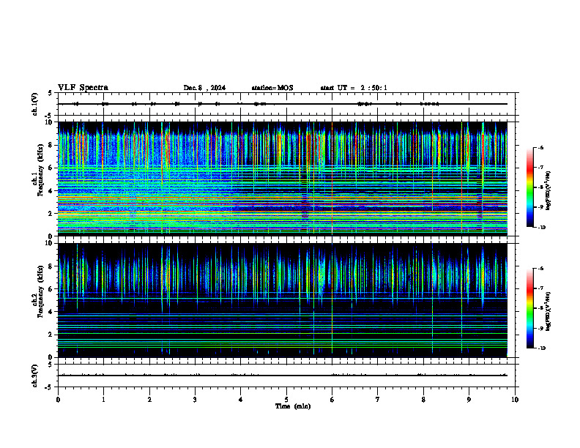This screenshot has width=580, height=448.
Task: Select the start UT time header text
Action: tap(354, 88)
